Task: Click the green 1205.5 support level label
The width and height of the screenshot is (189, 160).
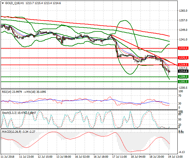Action: (183, 82)
